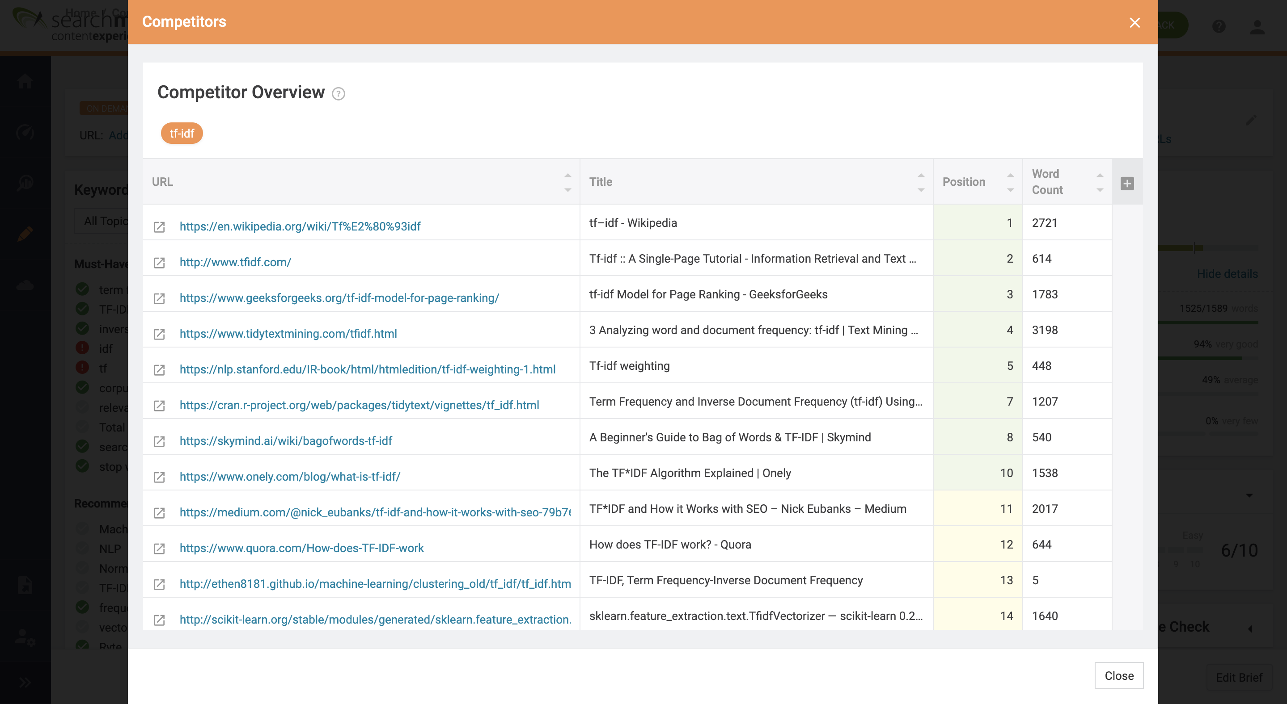Sort table by URL column
Viewport: 1287px width, 704px height.
567,182
